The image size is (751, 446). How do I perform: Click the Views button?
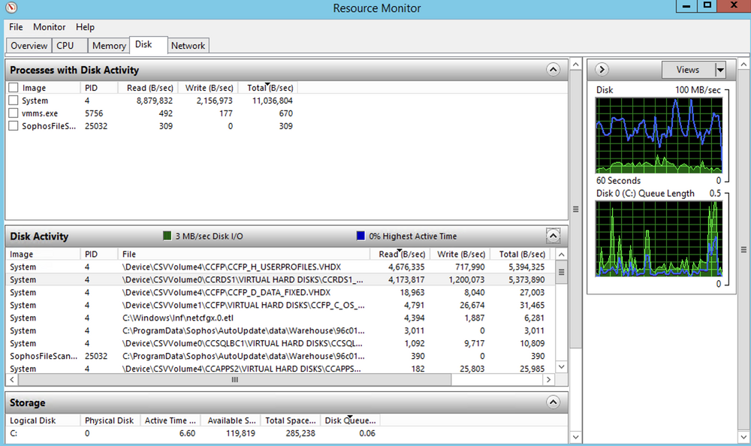click(688, 70)
